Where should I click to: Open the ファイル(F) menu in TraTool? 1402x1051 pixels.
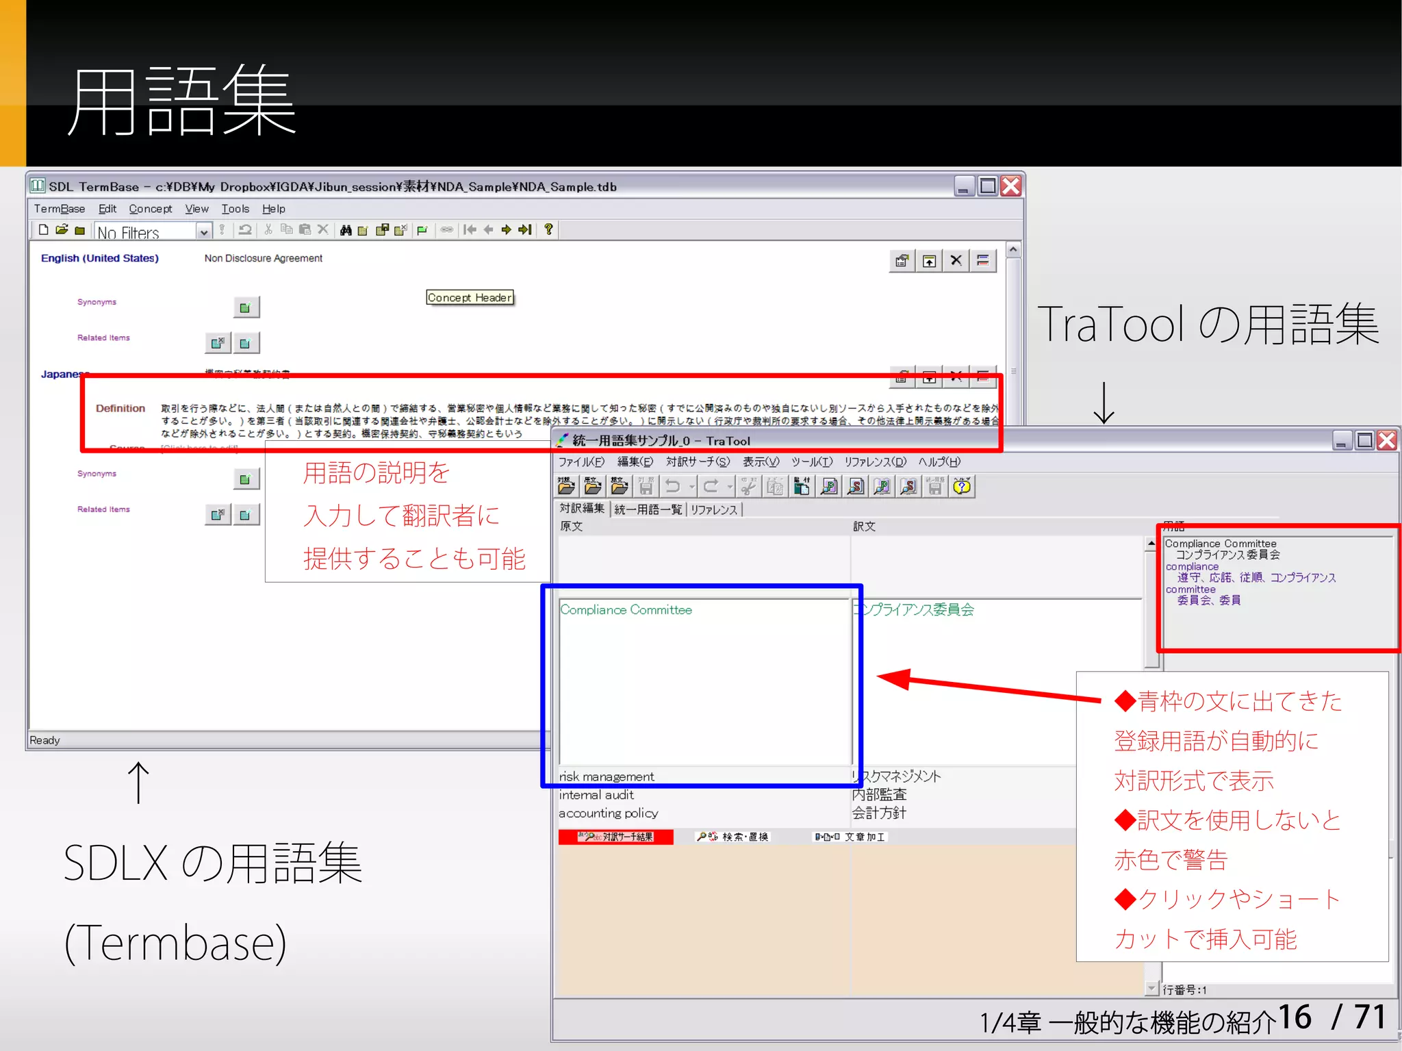pyautogui.click(x=581, y=462)
